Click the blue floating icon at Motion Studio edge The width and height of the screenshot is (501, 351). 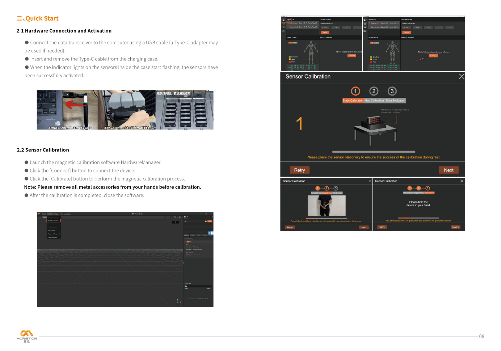coord(210,233)
